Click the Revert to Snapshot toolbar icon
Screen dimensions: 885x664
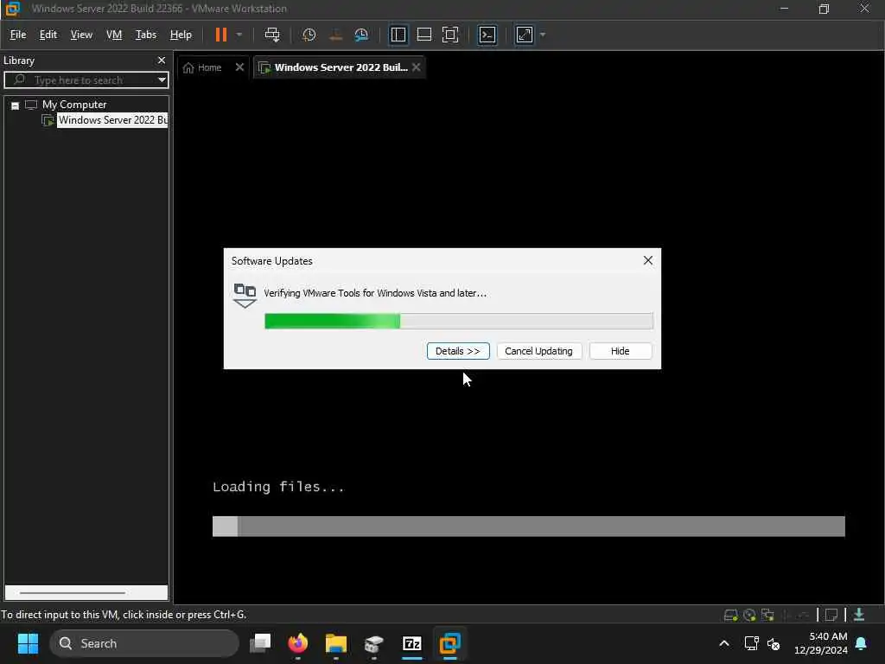pos(335,35)
